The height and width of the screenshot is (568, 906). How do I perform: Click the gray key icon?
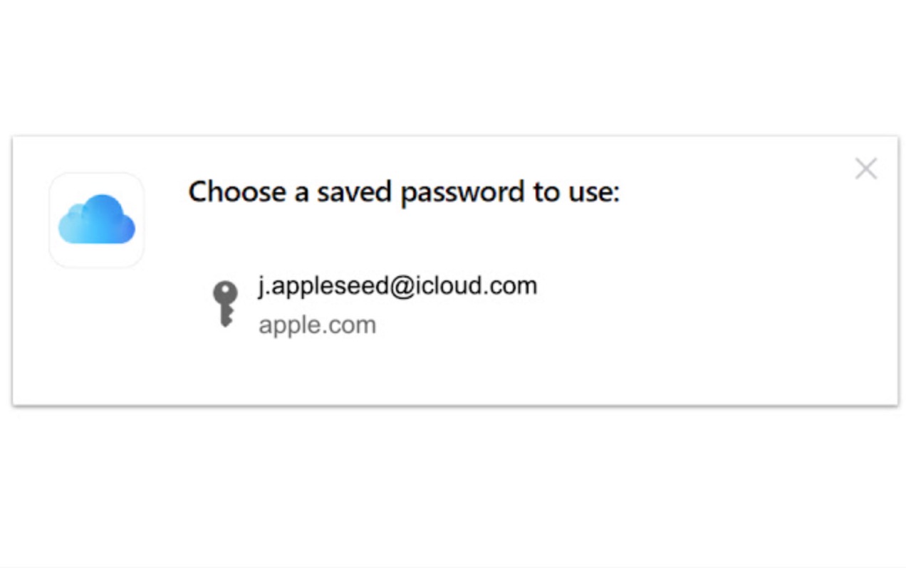point(225,304)
